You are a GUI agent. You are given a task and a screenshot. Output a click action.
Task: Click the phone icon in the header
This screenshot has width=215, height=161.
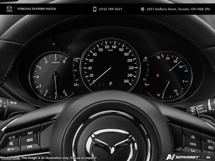(95, 9)
